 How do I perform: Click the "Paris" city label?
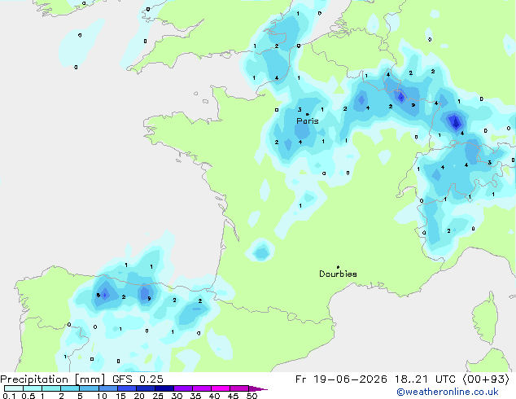[308, 121]
